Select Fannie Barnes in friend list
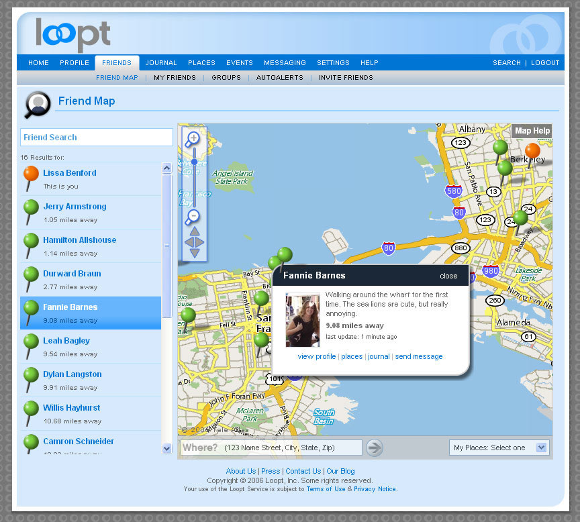Image resolution: width=580 pixels, height=522 pixels. point(91,313)
